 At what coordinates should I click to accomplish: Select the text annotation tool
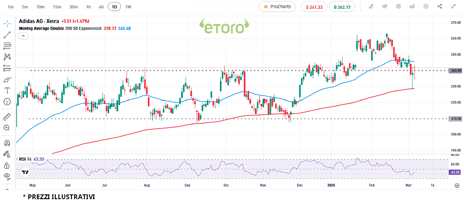(7, 91)
